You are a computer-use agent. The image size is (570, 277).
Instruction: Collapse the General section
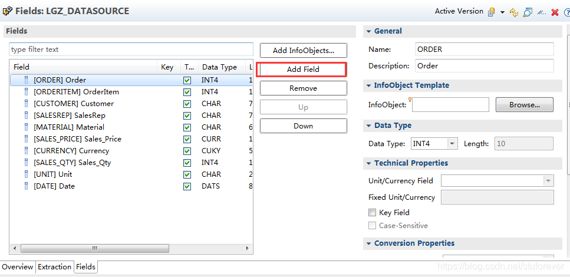pyautogui.click(x=368, y=31)
